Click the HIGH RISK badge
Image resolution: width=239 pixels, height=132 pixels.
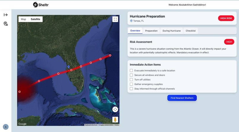[226, 18]
